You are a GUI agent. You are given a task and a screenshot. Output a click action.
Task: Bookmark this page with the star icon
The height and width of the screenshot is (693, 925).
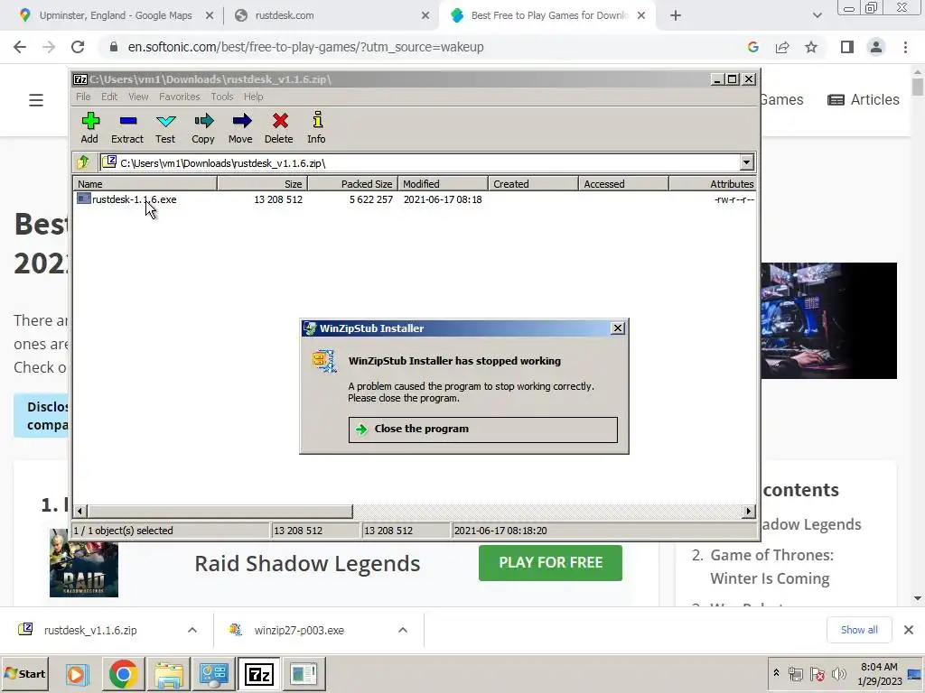pos(811,47)
